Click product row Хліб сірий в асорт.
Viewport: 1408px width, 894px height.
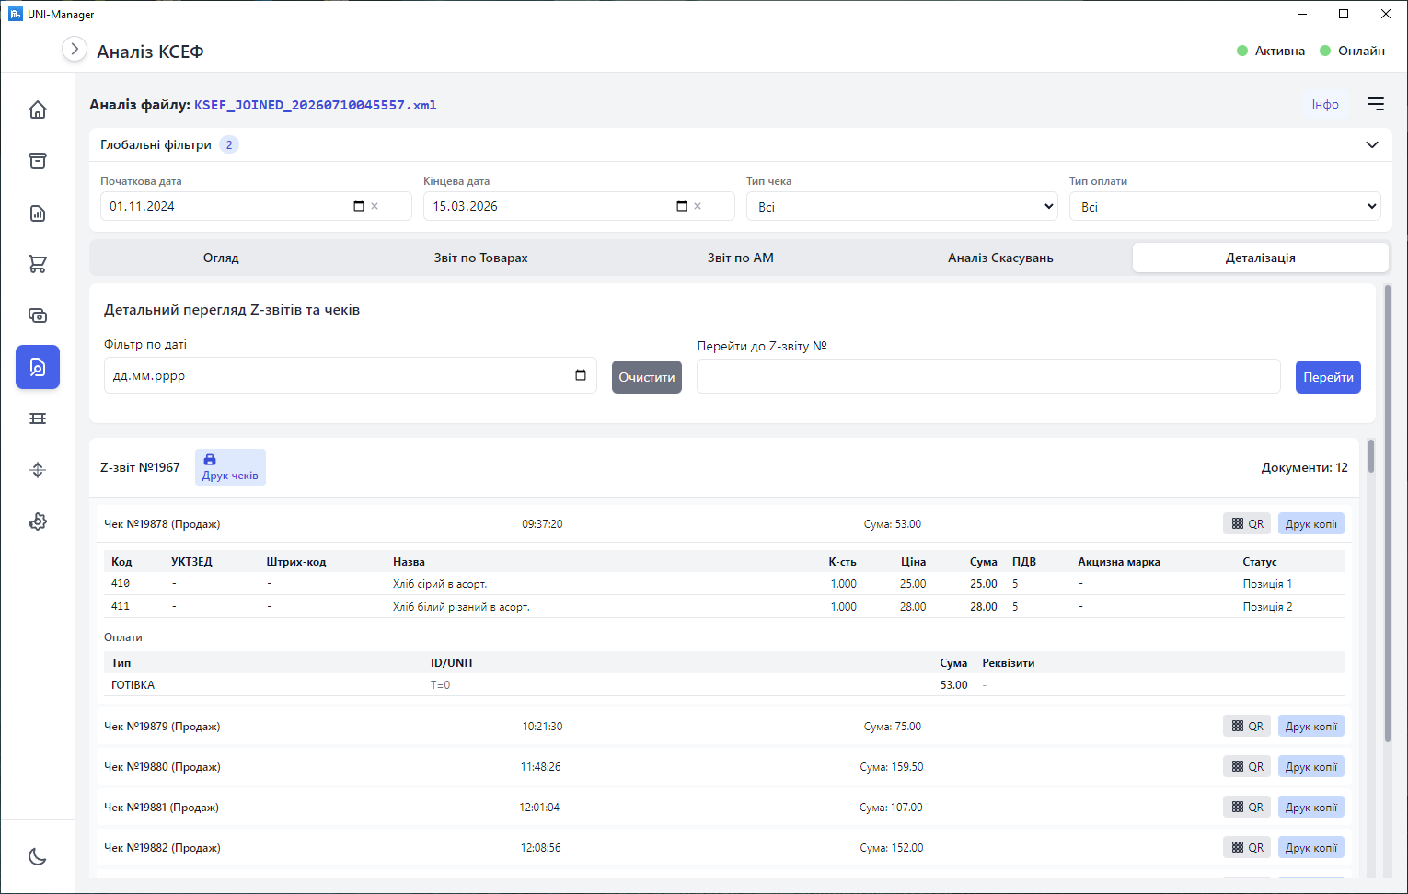tap(724, 583)
